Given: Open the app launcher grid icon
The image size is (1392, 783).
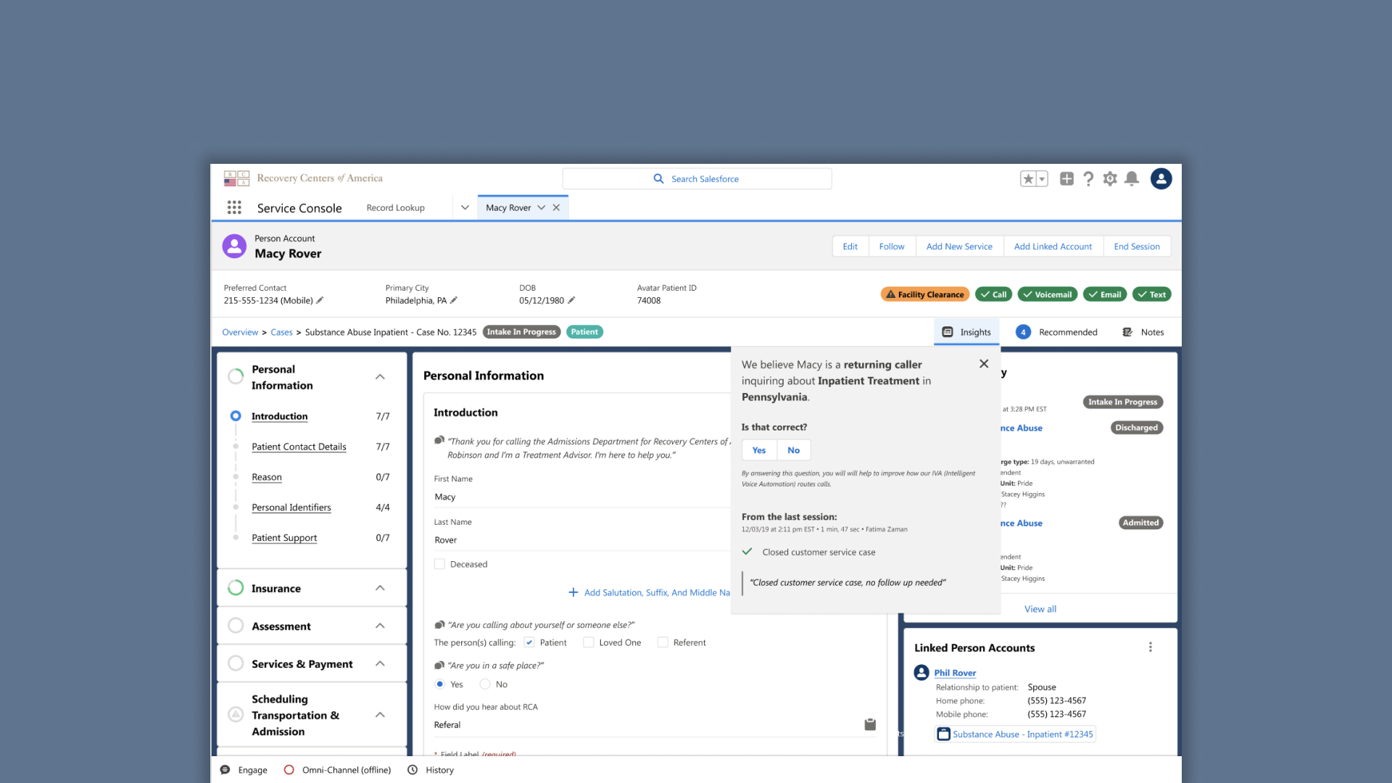Looking at the screenshot, I should (234, 207).
